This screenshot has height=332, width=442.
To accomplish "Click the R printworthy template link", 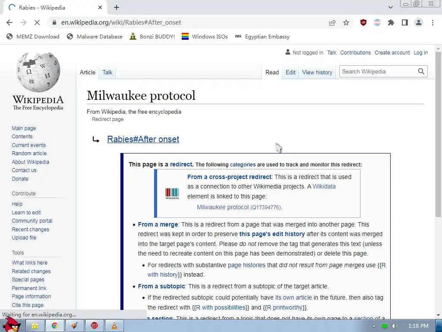I will click(x=286, y=307).
